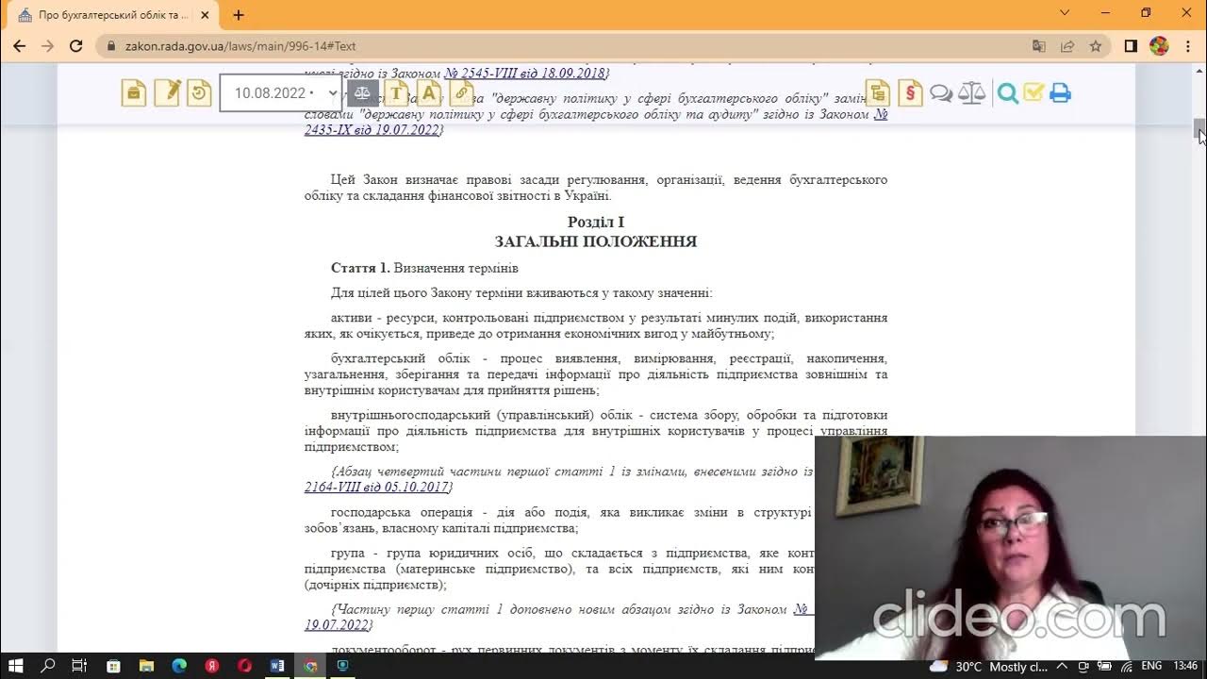The width and height of the screenshot is (1207, 679).
Task: Open the document card icon in the toolbar
Action: click(x=134, y=92)
